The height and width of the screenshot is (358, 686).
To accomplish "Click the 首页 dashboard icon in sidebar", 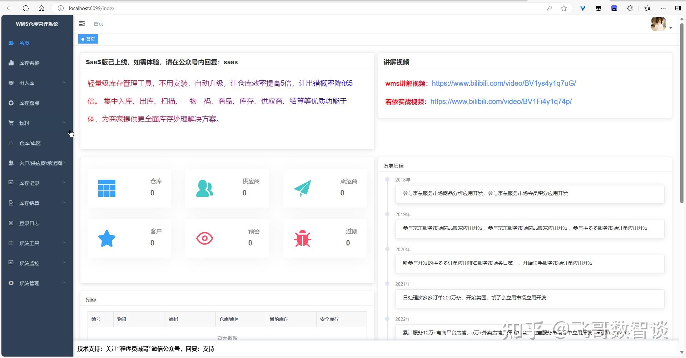I will coord(11,43).
